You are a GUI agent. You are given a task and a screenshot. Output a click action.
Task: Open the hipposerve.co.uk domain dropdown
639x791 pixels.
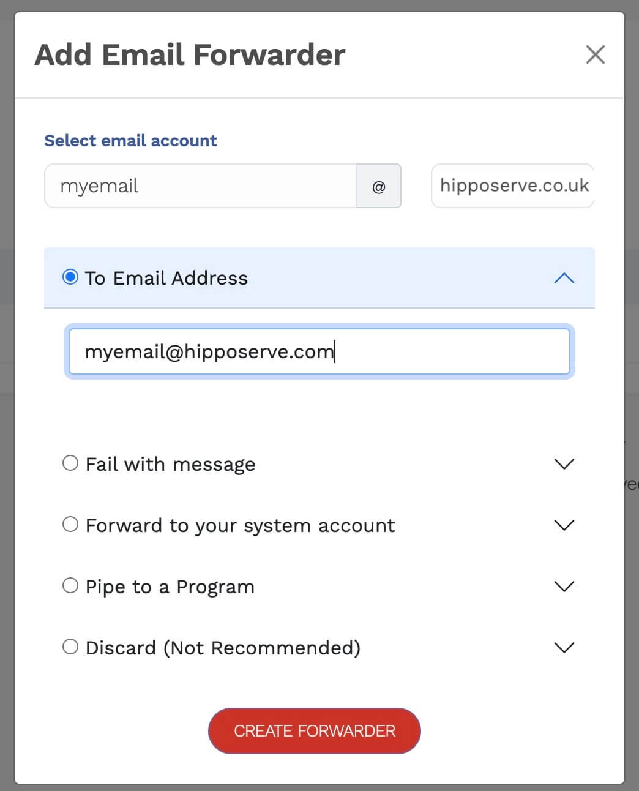tap(513, 186)
